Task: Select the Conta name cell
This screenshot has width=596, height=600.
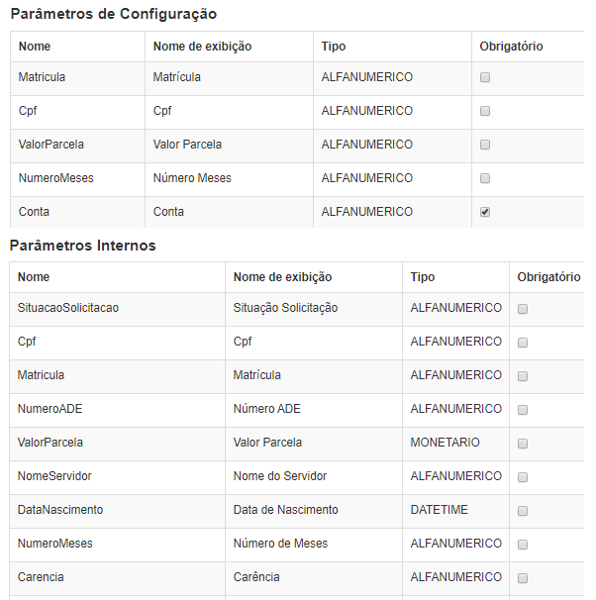Action: pyautogui.click(x=34, y=212)
